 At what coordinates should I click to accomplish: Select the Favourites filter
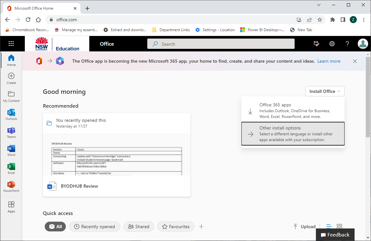click(x=176, y=227)
